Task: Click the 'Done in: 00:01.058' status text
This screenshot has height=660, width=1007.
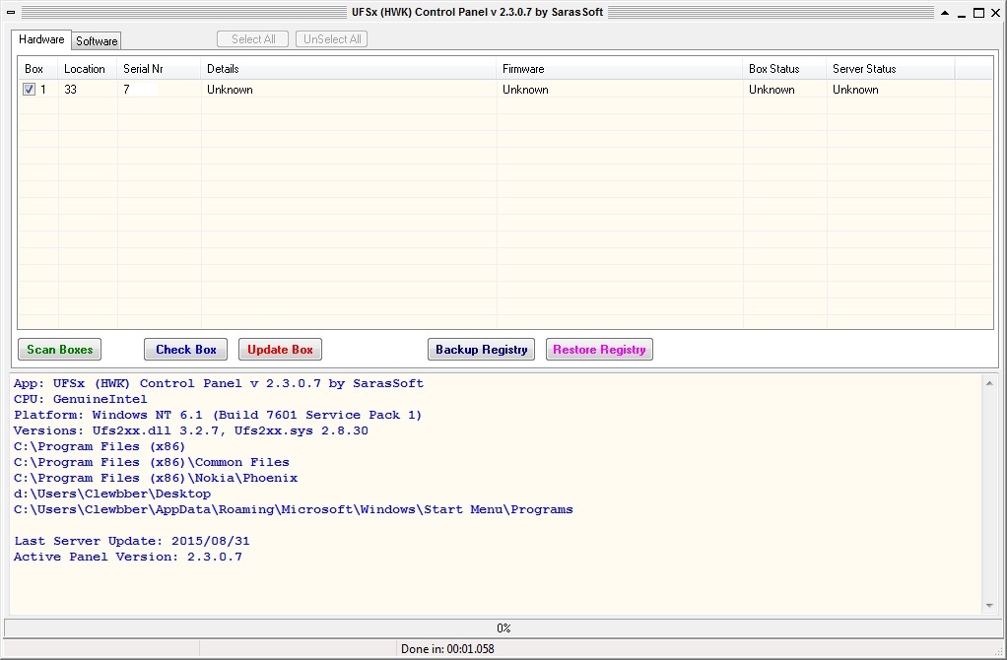Action: [447, 648]
